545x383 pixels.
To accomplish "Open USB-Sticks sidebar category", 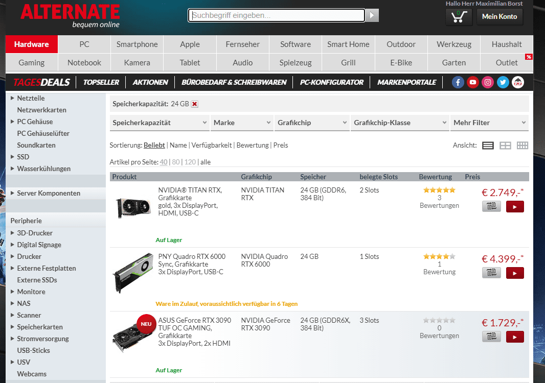I will tap(33, 350).
